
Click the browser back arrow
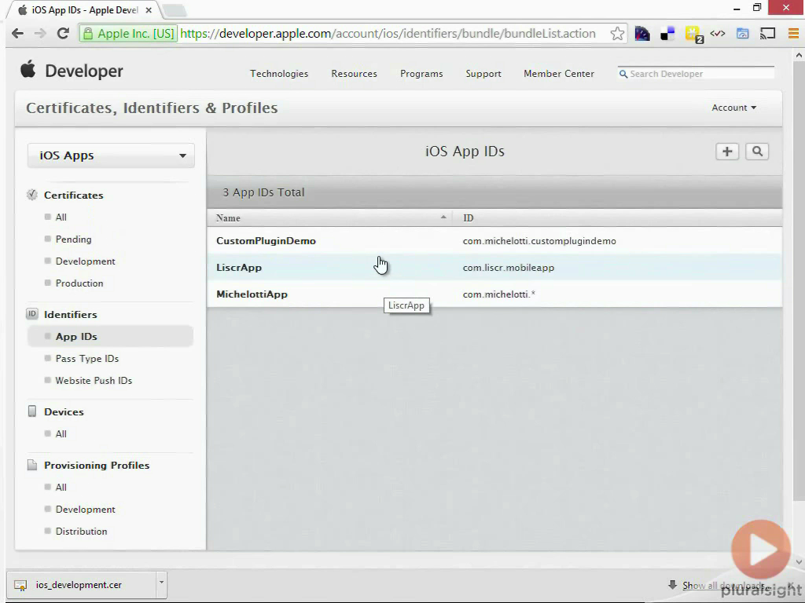pyautogui.click(x=17, y=34)
